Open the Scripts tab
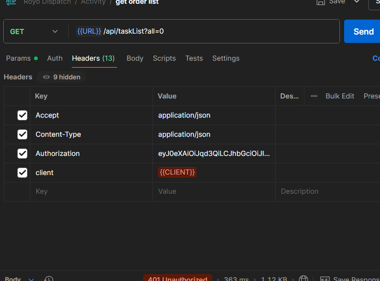380x281 pixels. pos(164,58)
